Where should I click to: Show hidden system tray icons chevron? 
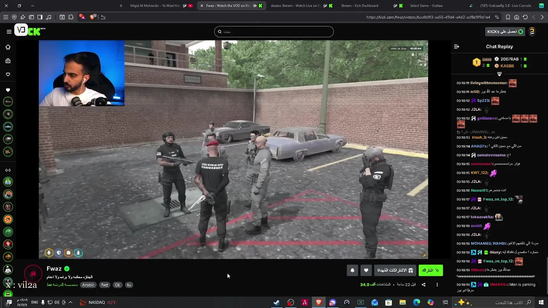point(70,302)
